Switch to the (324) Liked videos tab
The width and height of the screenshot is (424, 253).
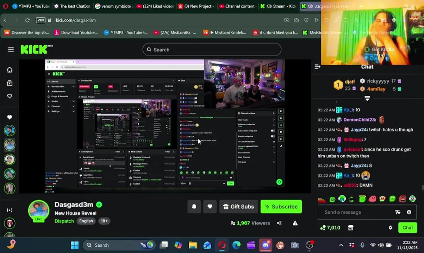[155, 6]
